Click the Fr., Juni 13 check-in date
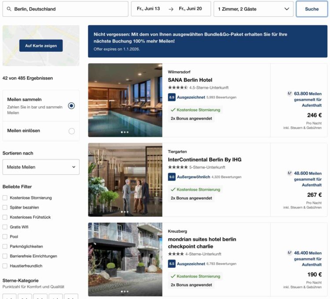 coord(148,9)
